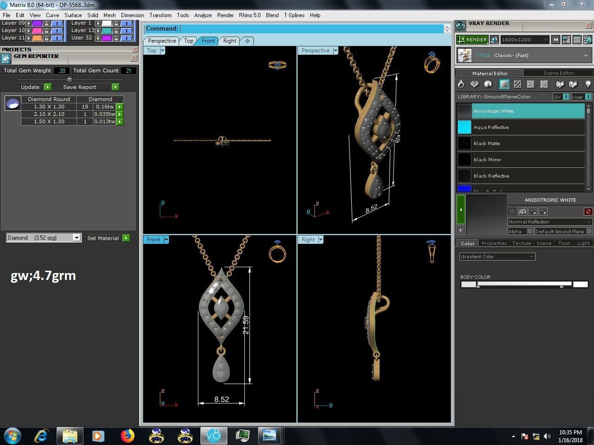Click the rewind double-arrow icon in VRay panel

[x=555, y=40]
